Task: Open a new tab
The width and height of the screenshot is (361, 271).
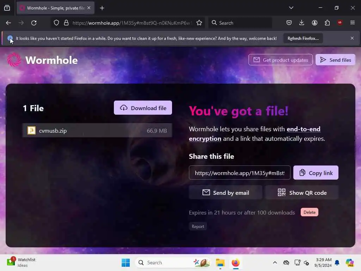Action: [x=102, y=8]
